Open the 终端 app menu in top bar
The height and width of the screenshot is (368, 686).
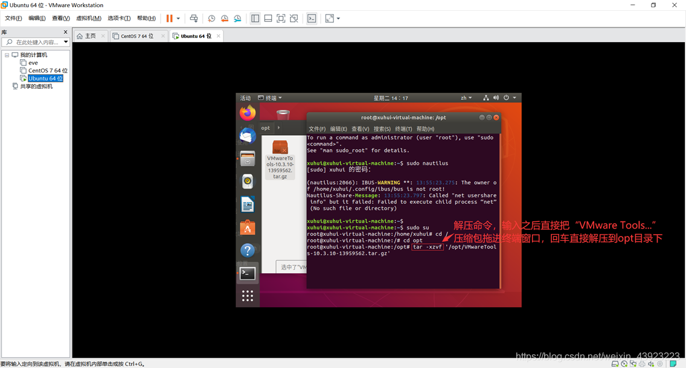270,98
